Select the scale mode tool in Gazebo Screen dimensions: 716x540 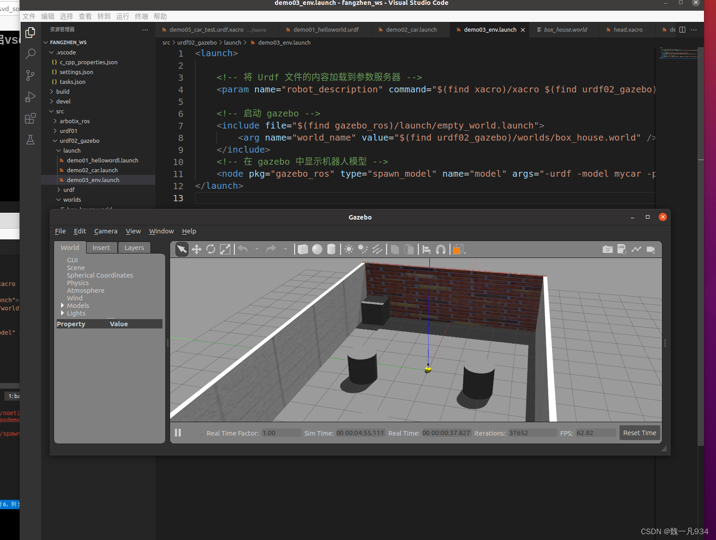225,249
